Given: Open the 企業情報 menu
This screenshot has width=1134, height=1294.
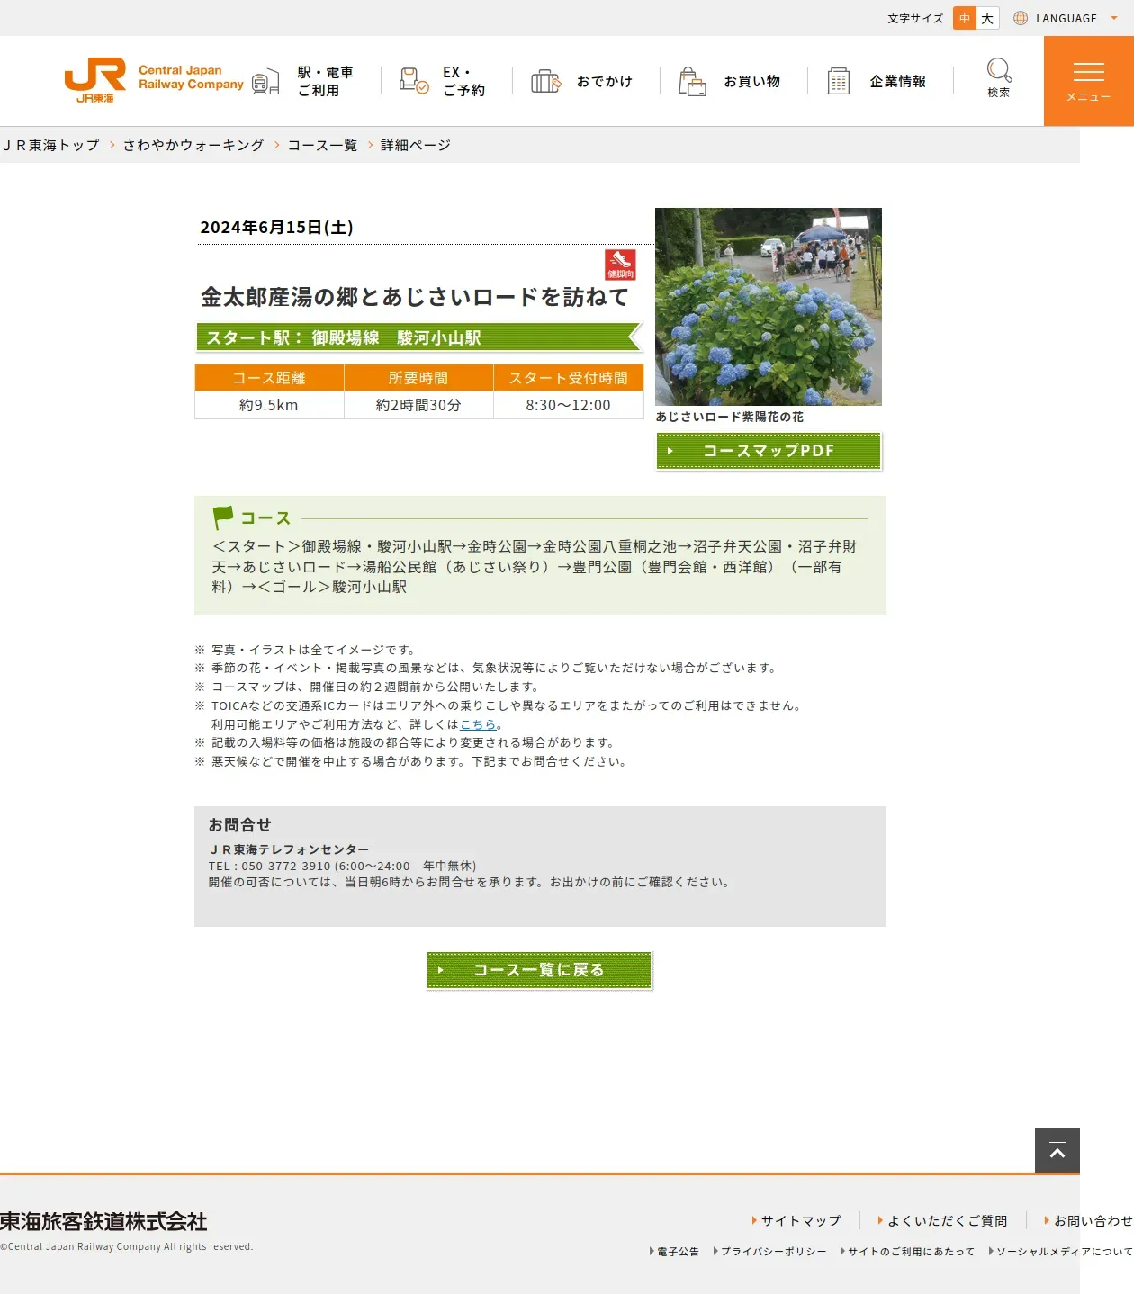Looking at the screenshot, I should point(898,81).
